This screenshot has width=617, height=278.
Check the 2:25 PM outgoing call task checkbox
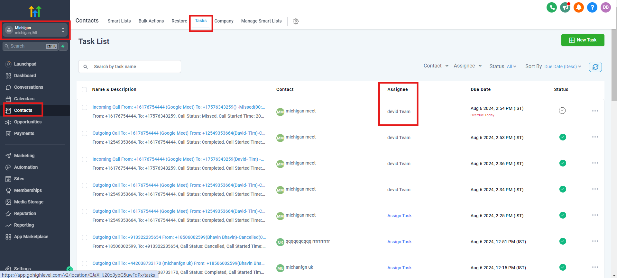point(85,211)
